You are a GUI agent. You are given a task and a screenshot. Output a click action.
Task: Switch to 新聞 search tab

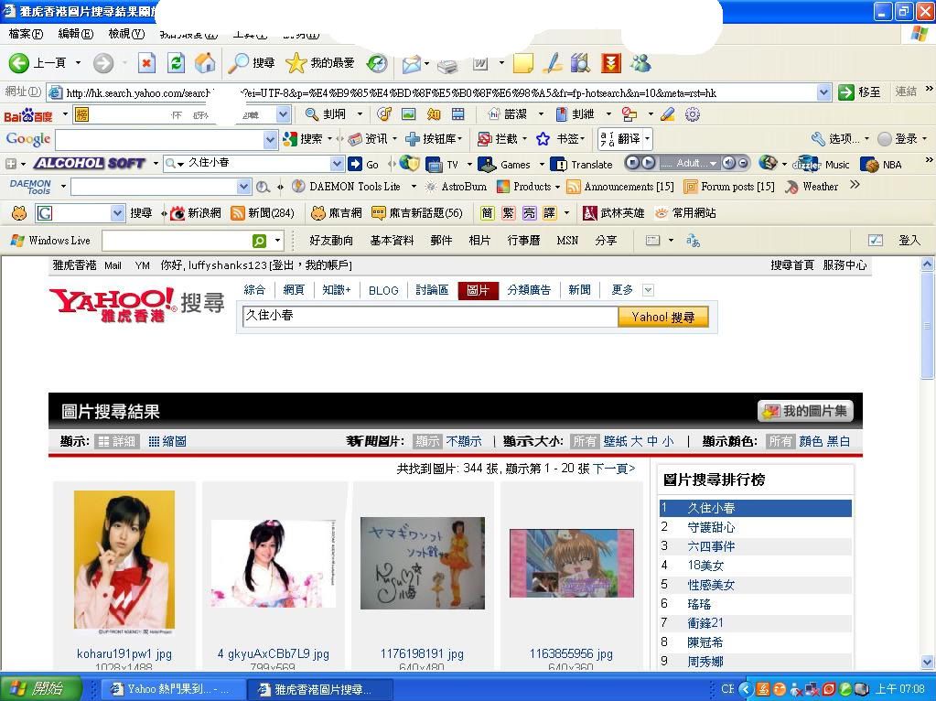(x=579, y=290)
